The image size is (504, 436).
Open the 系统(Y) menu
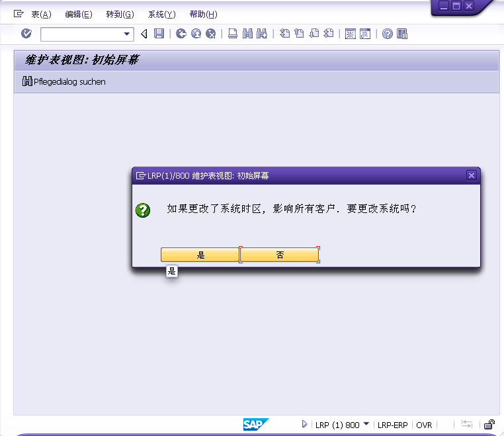coord(161,14)
